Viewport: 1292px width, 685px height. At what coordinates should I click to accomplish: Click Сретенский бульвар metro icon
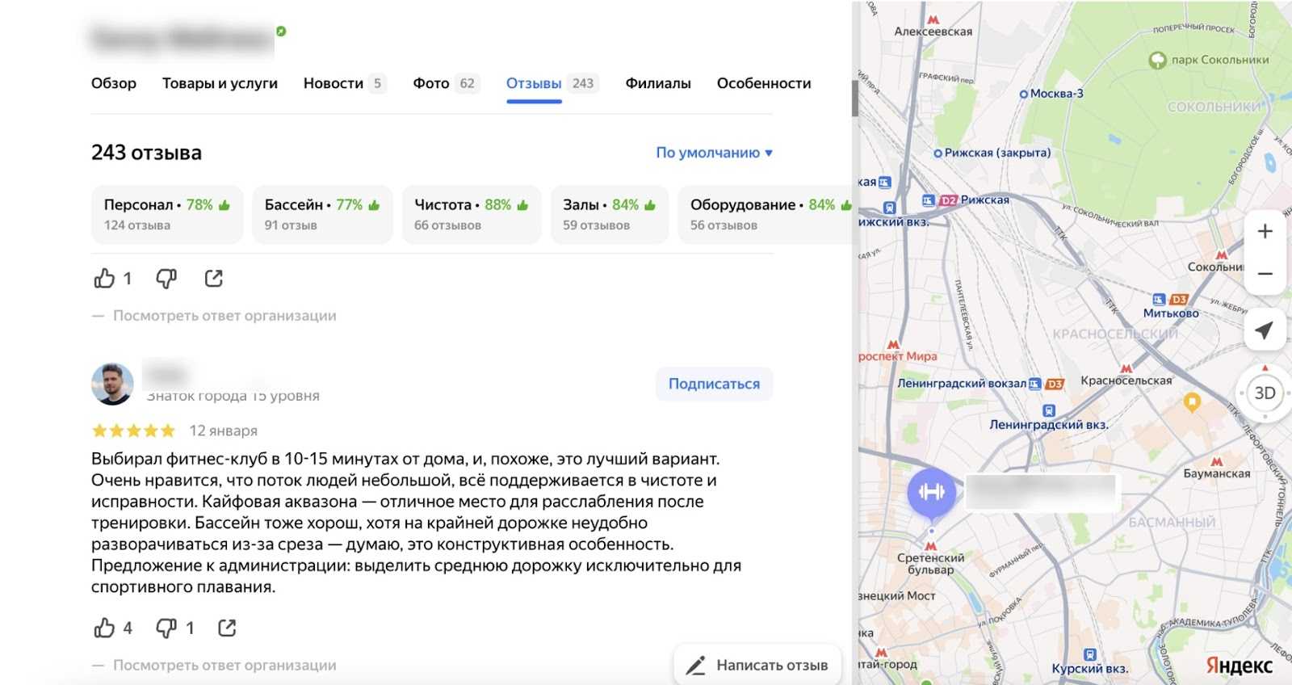(930, 546)
